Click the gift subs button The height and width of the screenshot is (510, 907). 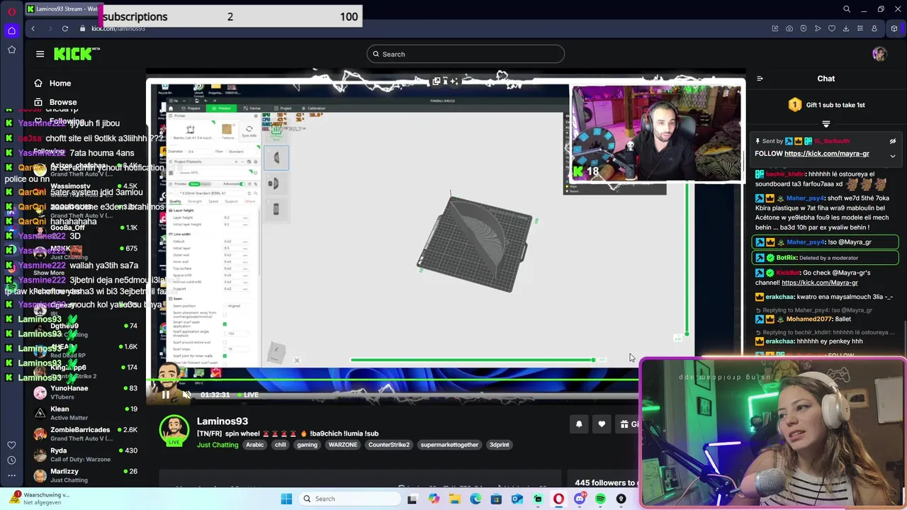pos(628,424)
